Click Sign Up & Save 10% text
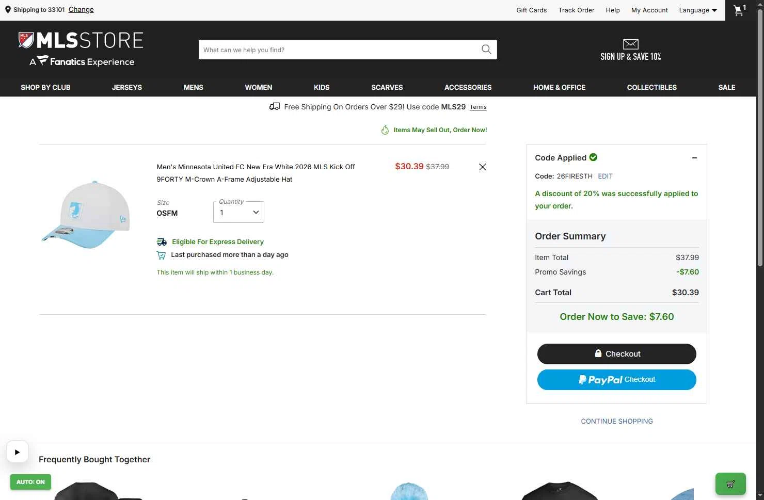 (x=630, y=57)
